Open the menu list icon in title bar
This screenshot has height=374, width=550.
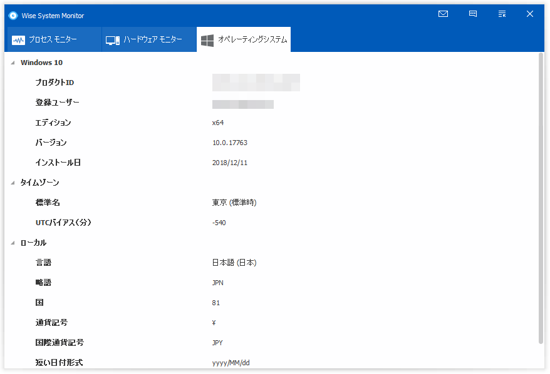(502, 14)
